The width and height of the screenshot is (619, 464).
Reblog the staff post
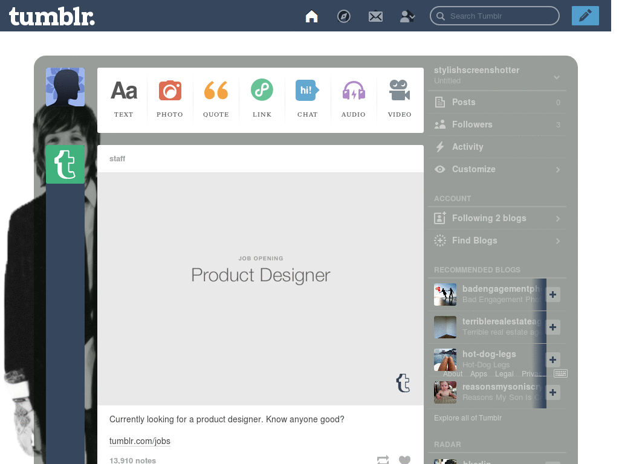pyautogui.click(x=383, y=460)
